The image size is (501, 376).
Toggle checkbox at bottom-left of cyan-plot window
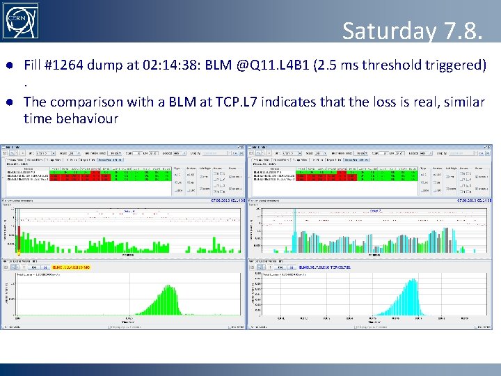250,327
